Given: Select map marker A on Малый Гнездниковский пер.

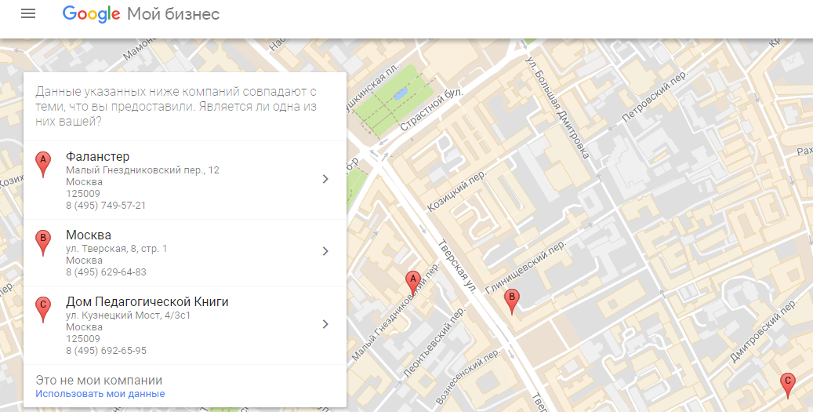Looking at the screenshot, I should [x=412, y=284].
